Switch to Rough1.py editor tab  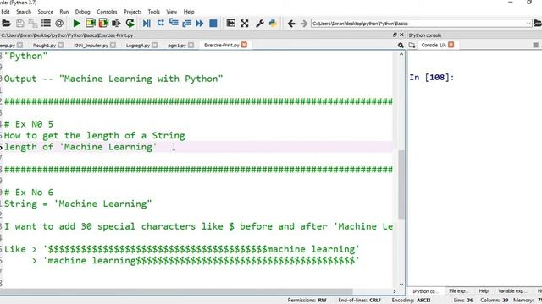(44, 45)
